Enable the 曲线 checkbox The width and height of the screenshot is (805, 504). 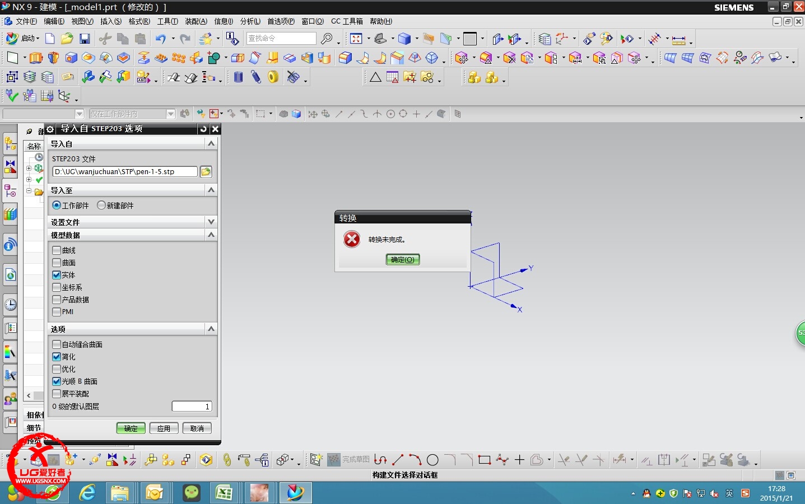click(57, 250)
